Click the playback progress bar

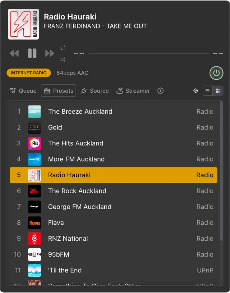tap(148, 53)
